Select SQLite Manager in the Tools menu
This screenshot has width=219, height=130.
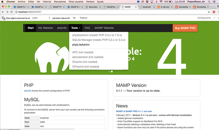99,40
